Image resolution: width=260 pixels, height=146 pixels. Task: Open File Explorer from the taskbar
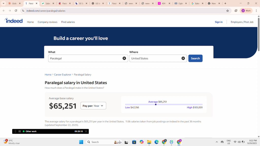click(x=149, y=142)
